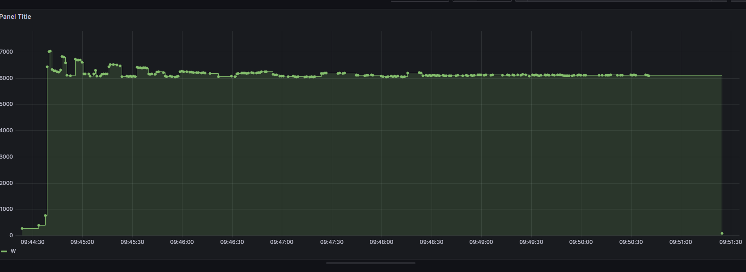Click the 09:44:30 time axis label
Viewport: 746px width, 272px height.
coord(33,242)
